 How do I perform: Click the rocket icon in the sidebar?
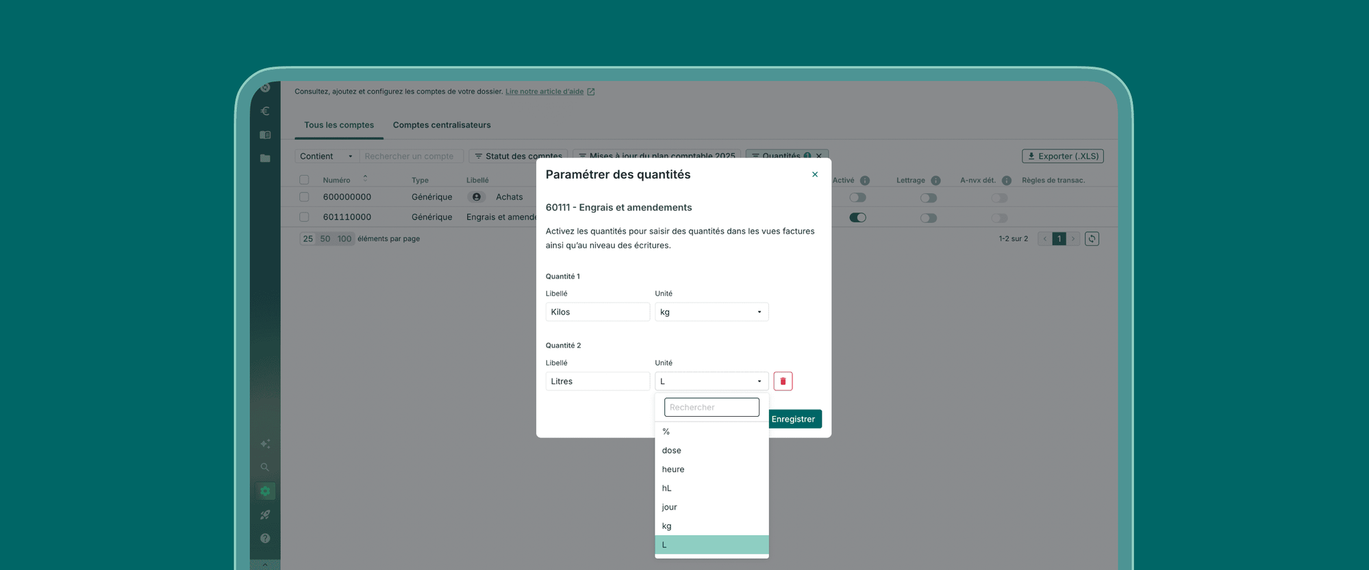(265, 515)
